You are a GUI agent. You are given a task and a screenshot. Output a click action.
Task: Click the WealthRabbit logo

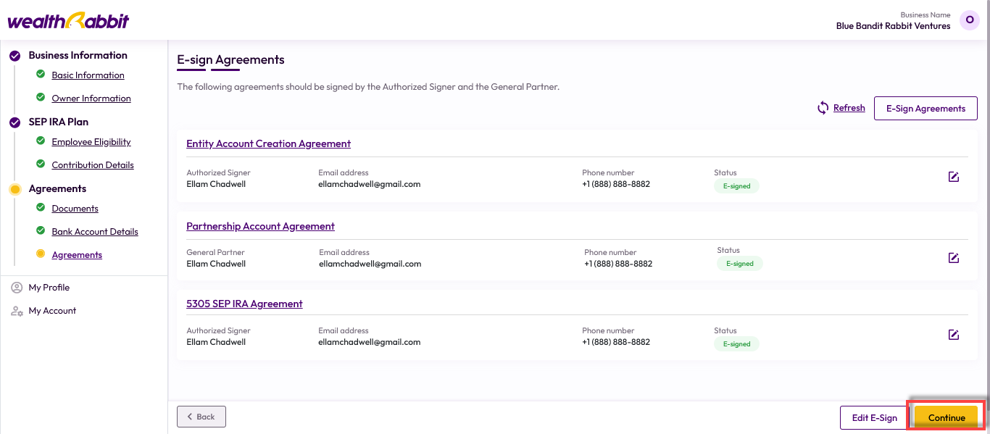(68, 21)
